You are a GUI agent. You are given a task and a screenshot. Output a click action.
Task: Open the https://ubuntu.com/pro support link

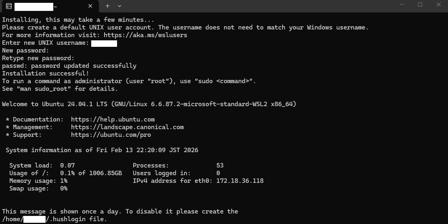[111, 135]
